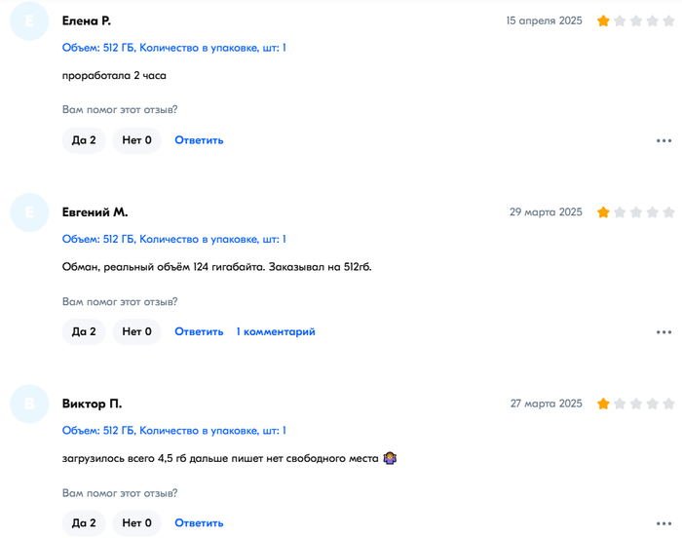This screenshot has width=682, height=538.
Task: Click Елена Р.'s avatar circle
Action: click(29, 21)
